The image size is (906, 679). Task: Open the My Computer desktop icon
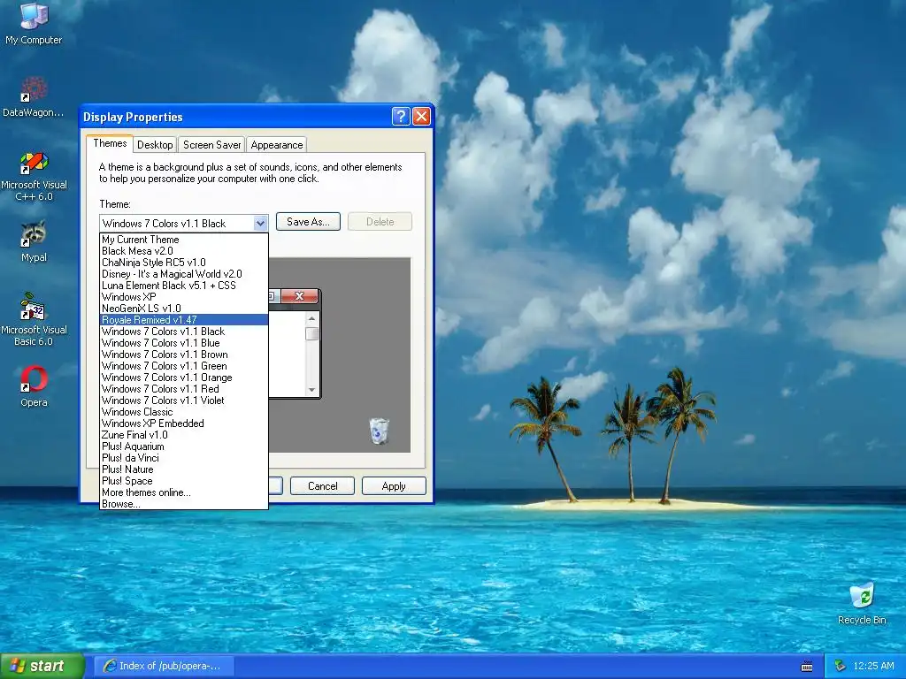[34, 24]
